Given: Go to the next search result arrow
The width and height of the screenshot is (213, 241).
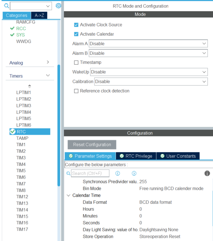Looking at the screenshot, I should tap(134, 173).
